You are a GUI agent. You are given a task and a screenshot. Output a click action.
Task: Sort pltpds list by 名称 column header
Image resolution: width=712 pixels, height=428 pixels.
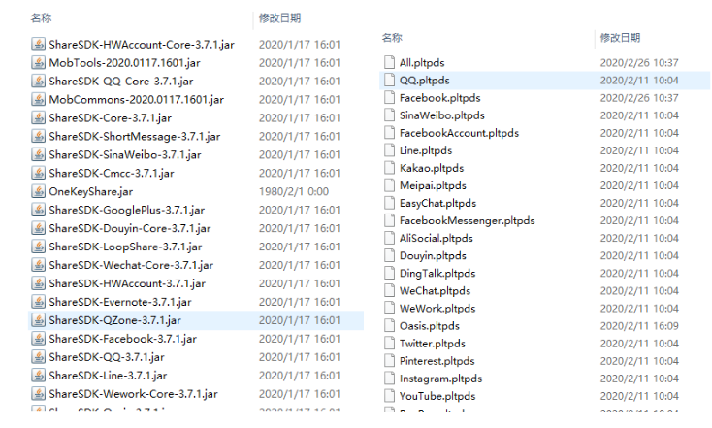(x=392, y=38)
